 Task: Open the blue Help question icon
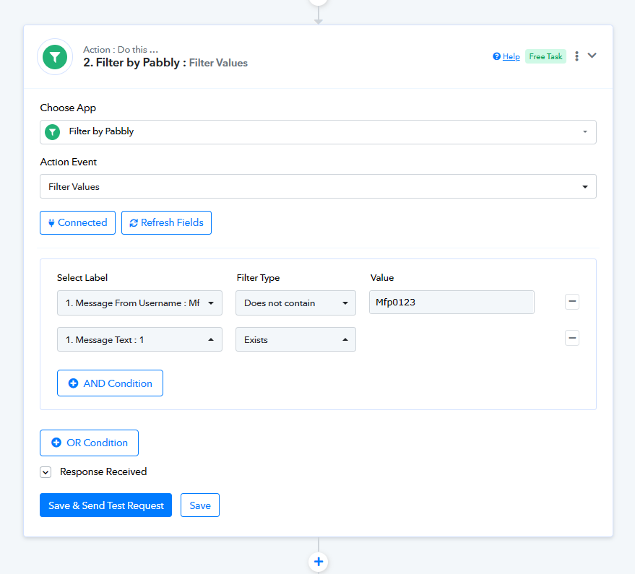click(x=496, y=56)
